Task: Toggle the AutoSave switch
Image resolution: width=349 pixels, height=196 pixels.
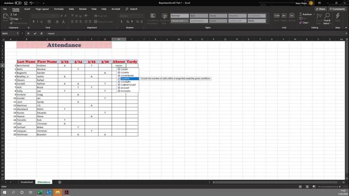Action: coord(18,3)
